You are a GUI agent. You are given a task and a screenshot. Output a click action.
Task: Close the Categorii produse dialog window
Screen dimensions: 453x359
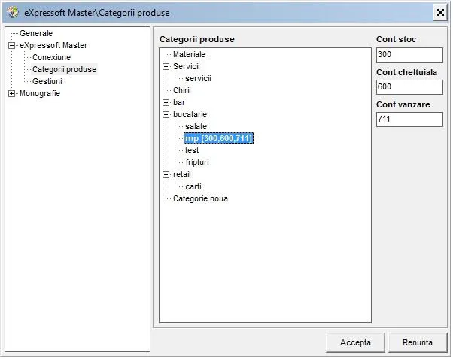(440, 13)
